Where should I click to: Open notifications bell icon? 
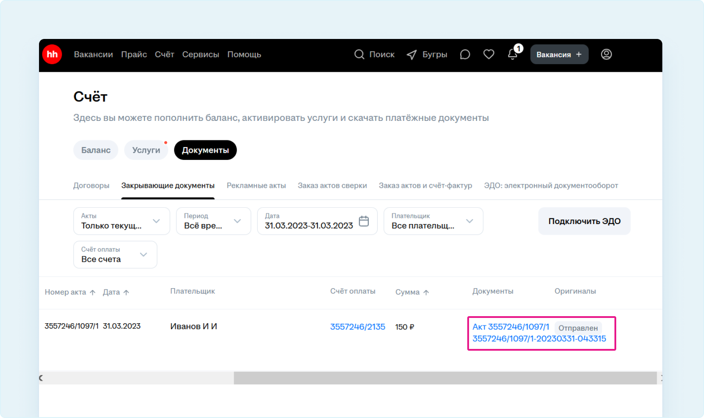click(512, 54)
